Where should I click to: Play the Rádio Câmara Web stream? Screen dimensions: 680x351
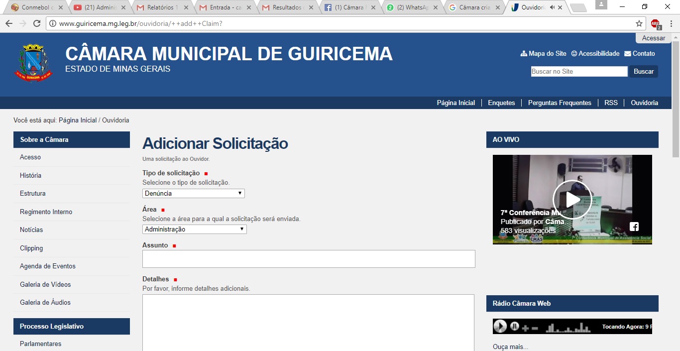(x=500, y=326)
